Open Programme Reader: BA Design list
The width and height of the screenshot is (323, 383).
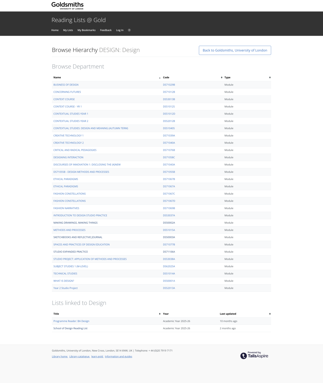pyautogui.click(x=71, y=321)
